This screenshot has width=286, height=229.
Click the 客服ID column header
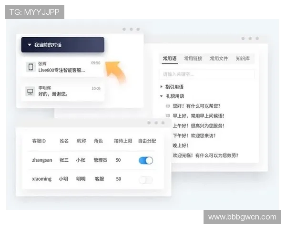(x=39, y=141)
